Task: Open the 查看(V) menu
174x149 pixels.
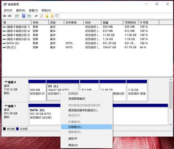Action: [33, 10]
